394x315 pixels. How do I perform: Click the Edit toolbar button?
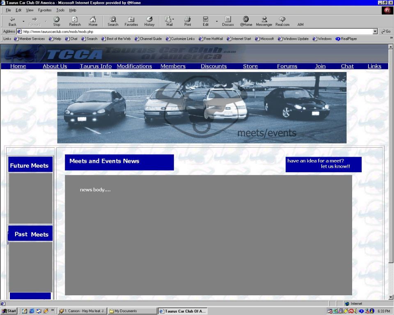coord(206,21)
